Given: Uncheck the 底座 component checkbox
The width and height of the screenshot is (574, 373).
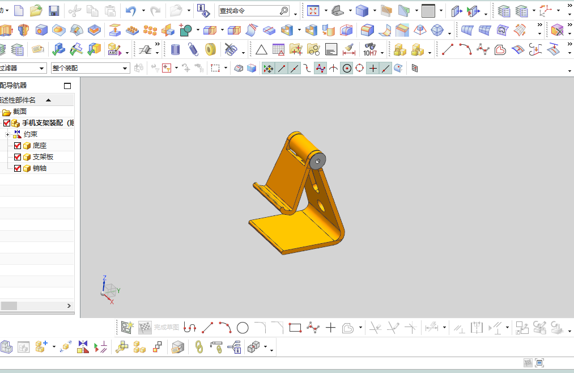Looking at the screenshot, I should [18, 146].
